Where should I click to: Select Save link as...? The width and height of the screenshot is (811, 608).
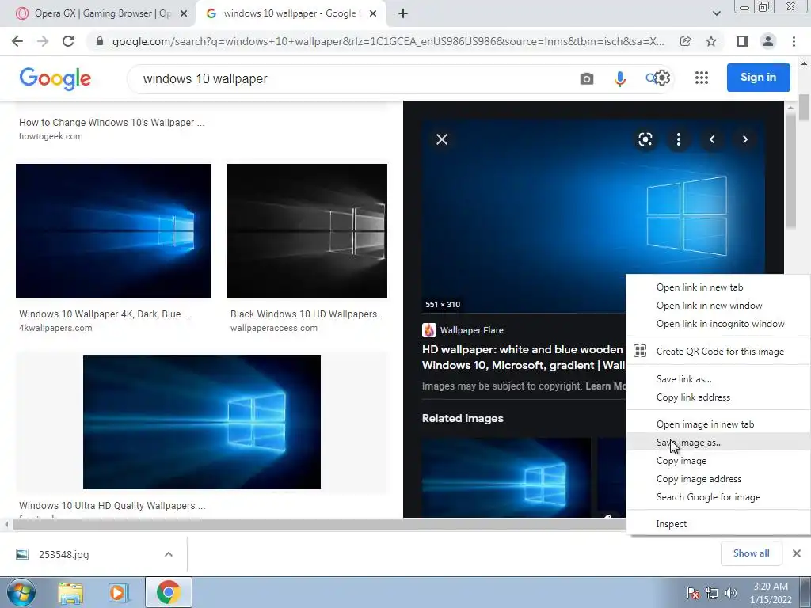[x=718, y=379]
